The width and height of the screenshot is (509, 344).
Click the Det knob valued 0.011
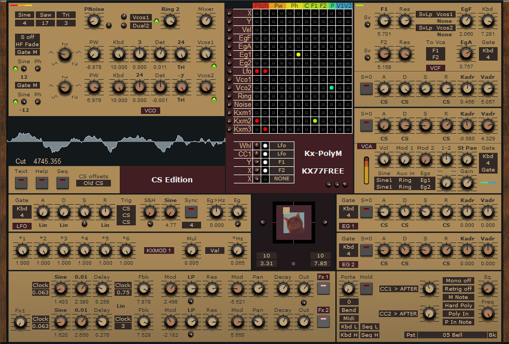[160, 54]
